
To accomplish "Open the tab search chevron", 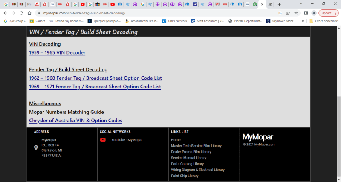I will [301, 4].
